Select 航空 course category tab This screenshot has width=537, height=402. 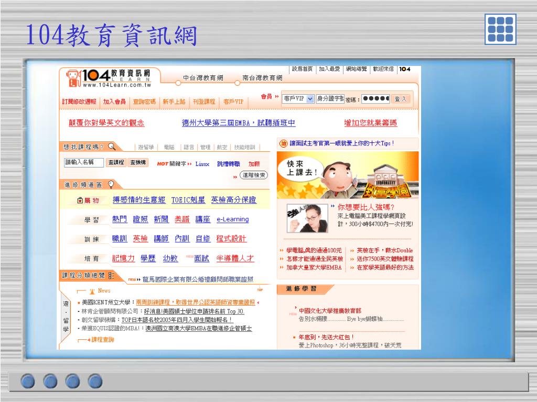pyautogui.click(x=222, y=147)
